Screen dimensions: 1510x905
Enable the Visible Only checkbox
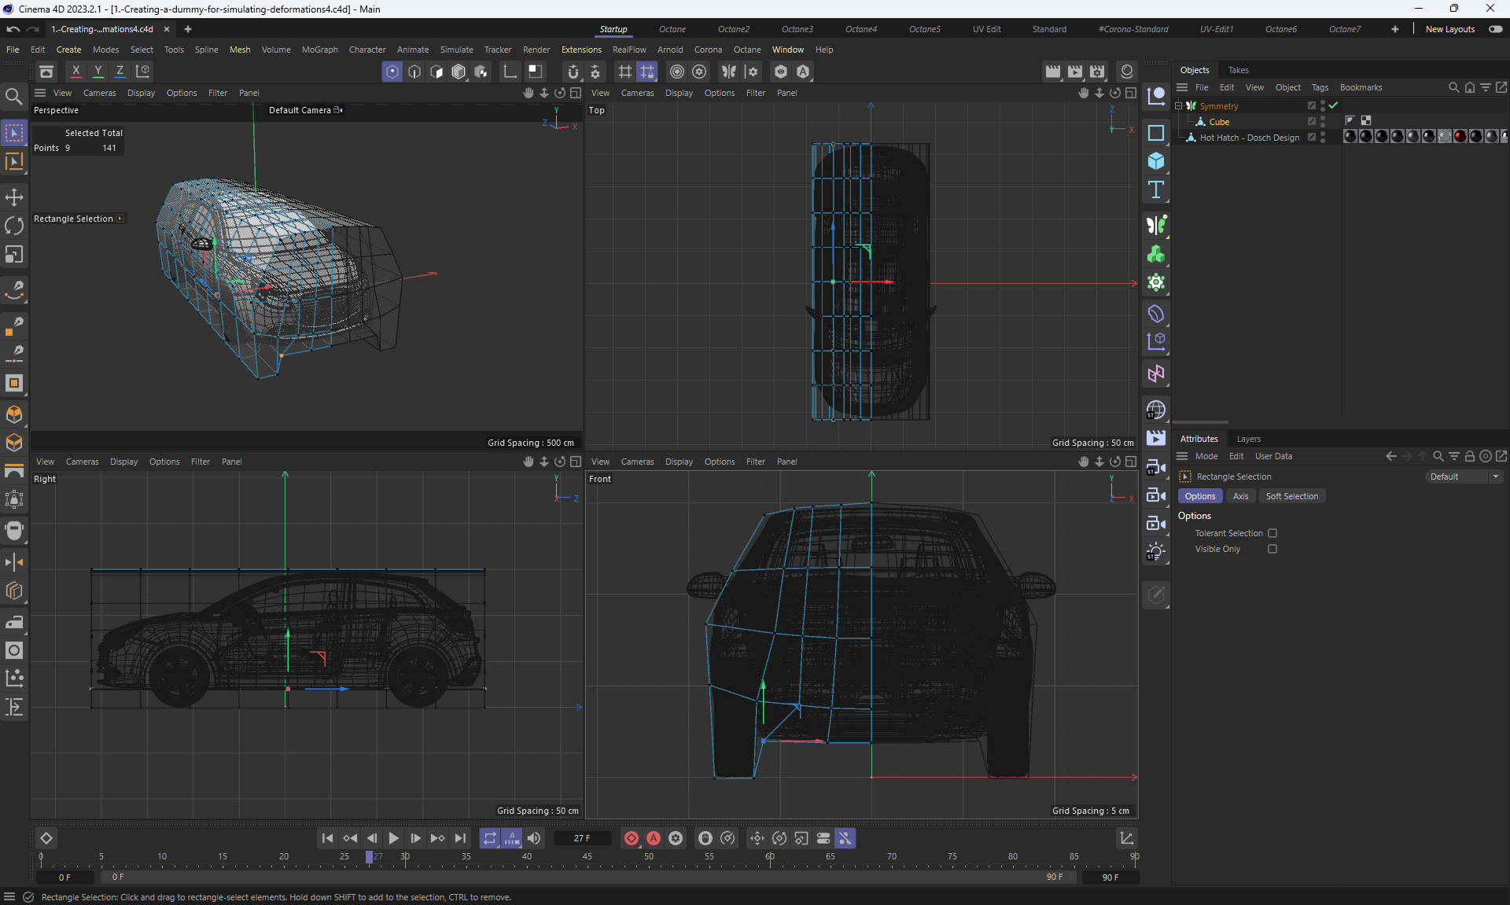1272,549
